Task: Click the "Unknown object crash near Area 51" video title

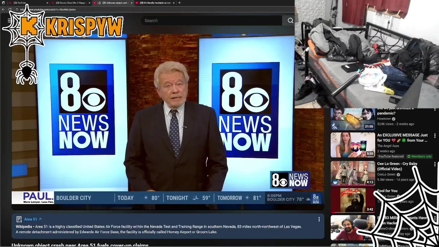Action: click(80, 245)
